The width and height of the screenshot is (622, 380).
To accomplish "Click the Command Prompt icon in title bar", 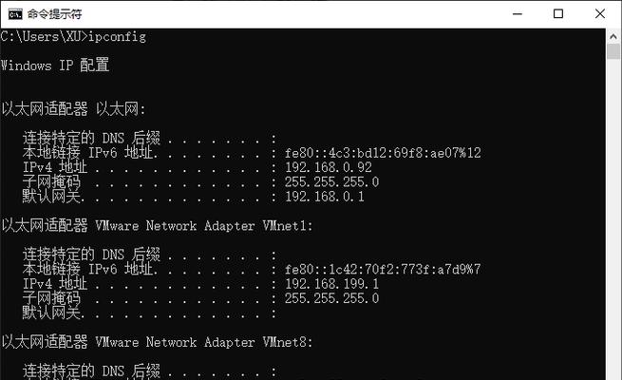I will [15, 14].
